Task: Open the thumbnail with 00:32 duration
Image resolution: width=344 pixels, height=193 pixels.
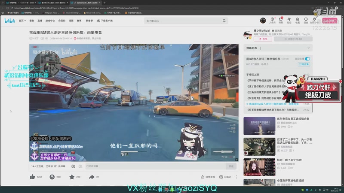Action: pos(259,146)
